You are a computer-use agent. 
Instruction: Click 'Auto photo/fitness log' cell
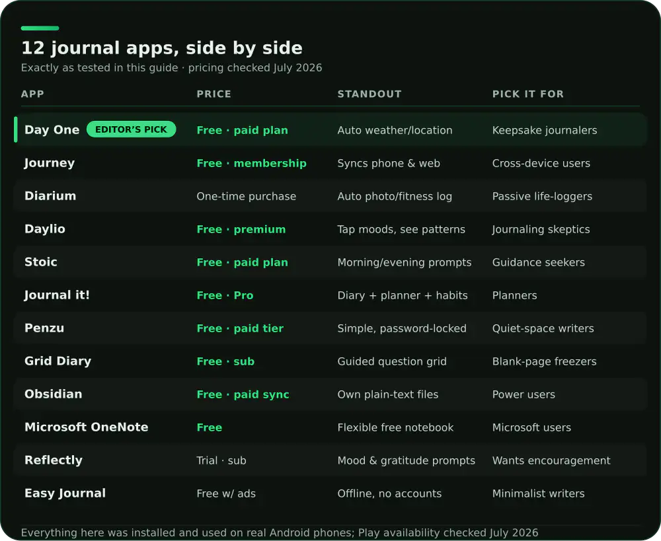395,196
